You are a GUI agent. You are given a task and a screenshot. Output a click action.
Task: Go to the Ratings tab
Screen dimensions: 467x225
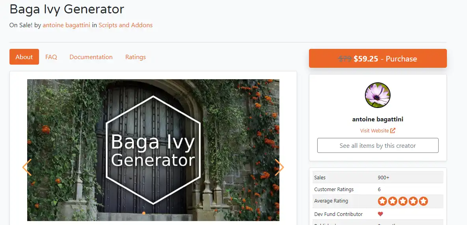(136, 57)
